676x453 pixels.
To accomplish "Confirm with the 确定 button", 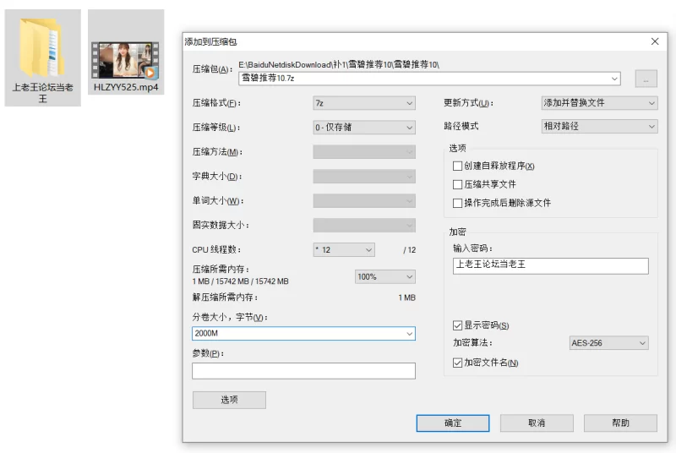I will tap(453, 423).
